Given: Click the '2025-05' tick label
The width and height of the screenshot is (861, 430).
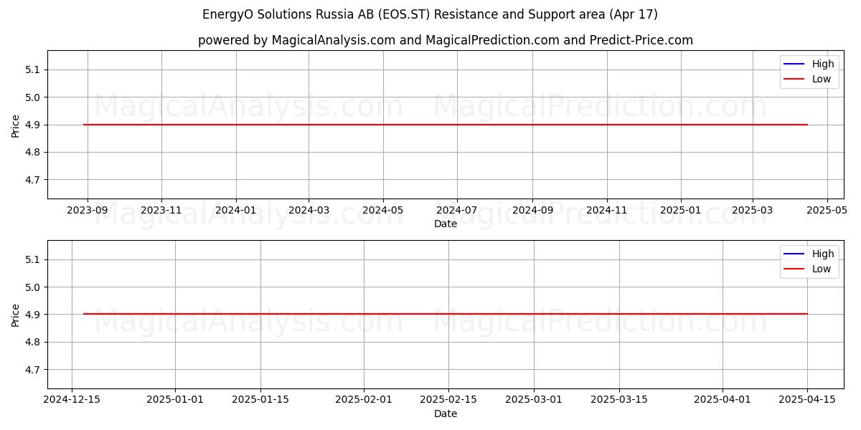Looking at the screenshot, I should pyautogui.click(x=827, y=210).
